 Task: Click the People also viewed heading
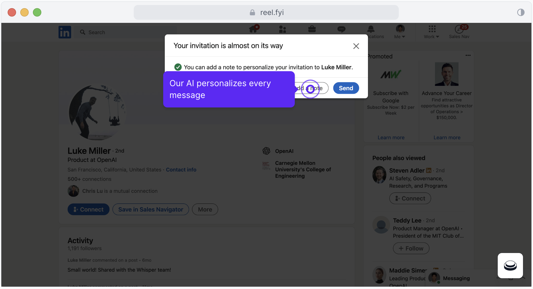(399, 158)
